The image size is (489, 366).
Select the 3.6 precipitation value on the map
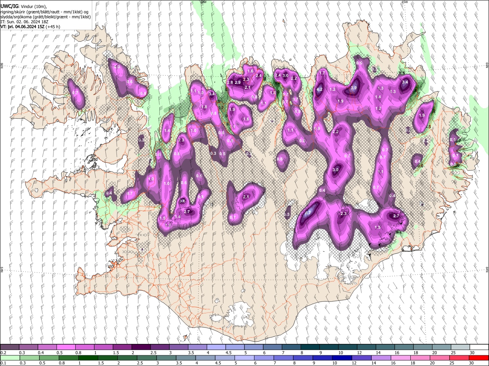[182, 201]
